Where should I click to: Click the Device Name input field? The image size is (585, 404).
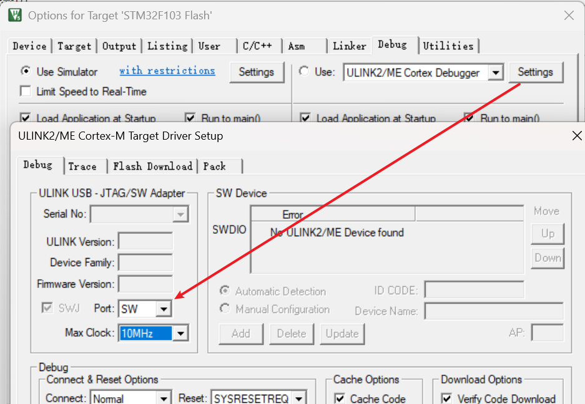(494, 311)
